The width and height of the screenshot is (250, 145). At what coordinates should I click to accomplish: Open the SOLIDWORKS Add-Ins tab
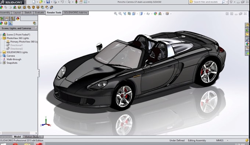point(76,13)
